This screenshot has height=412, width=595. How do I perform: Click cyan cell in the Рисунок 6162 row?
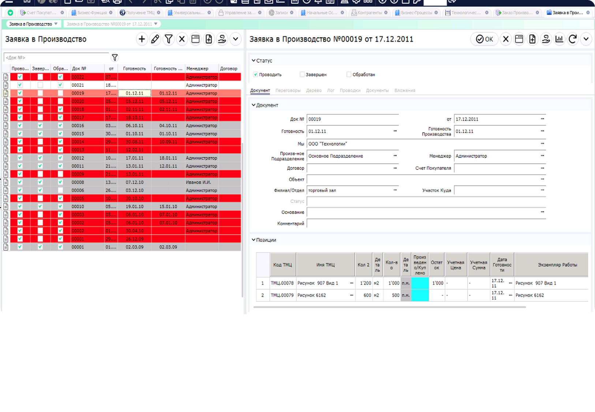click(420, 295)
